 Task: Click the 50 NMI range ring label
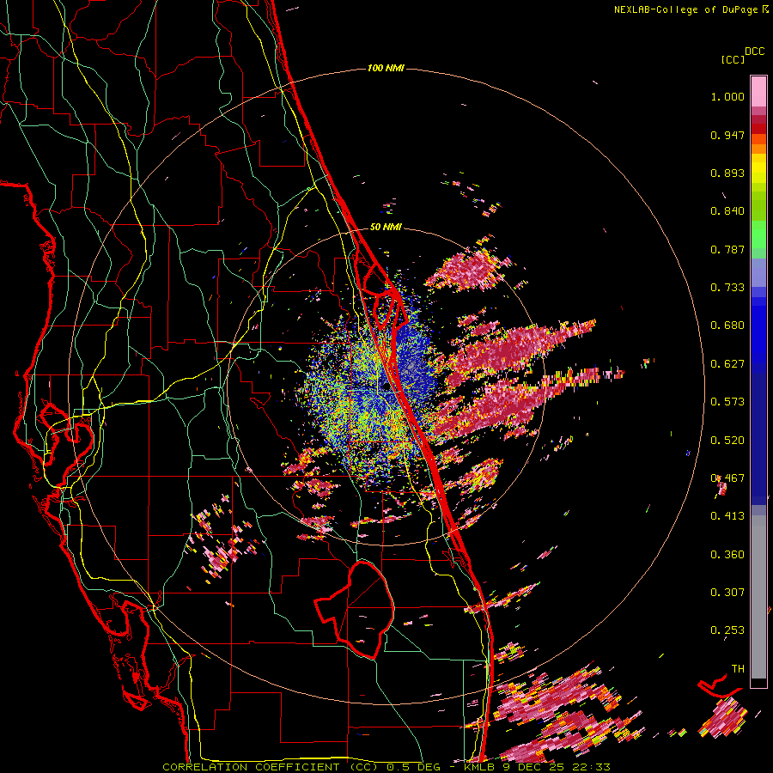386,228
